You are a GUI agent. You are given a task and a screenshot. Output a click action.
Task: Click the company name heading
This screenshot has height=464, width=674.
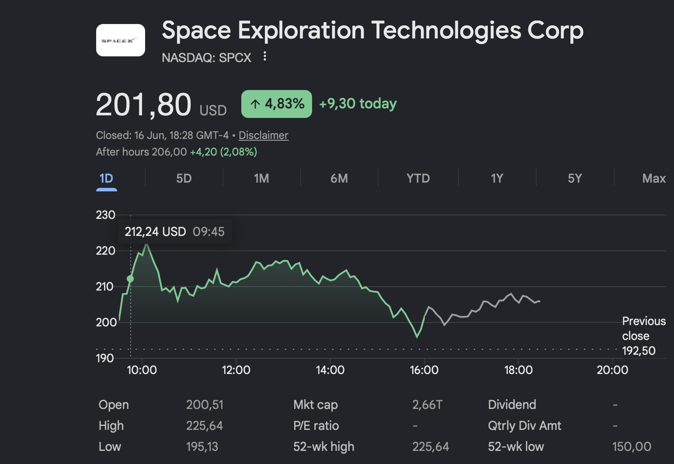tap(373, 31)
